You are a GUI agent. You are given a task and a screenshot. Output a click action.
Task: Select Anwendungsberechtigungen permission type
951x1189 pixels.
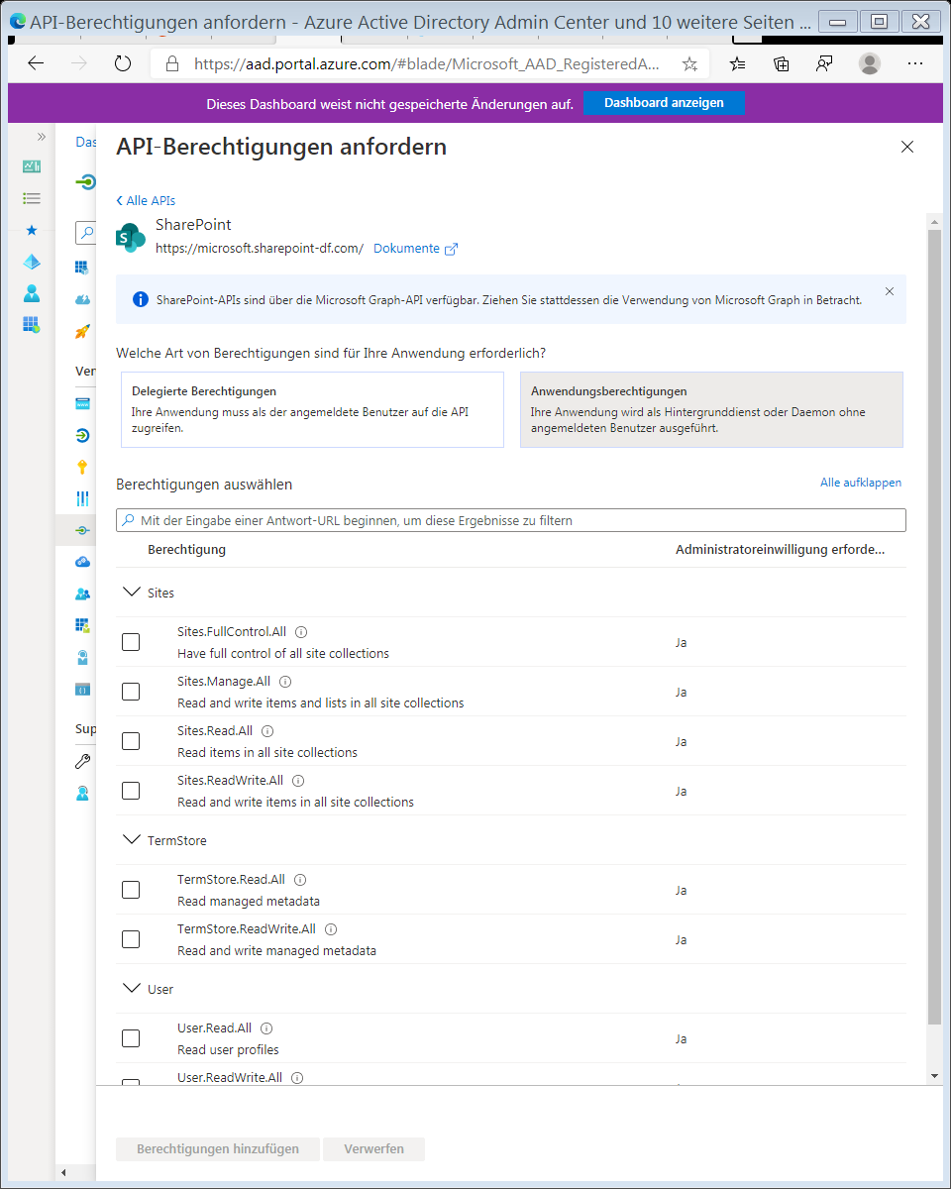711,409
